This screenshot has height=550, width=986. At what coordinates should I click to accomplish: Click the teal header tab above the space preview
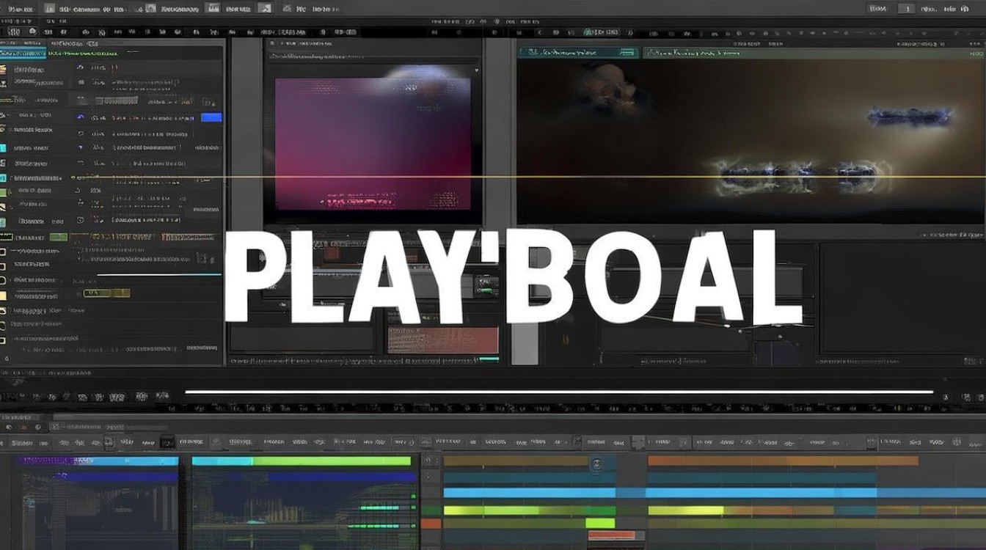click(579, 52)
